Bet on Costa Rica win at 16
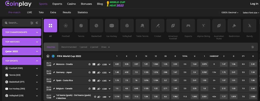The width and height of the screenshot is (260, 101). [x=136, y=80]
